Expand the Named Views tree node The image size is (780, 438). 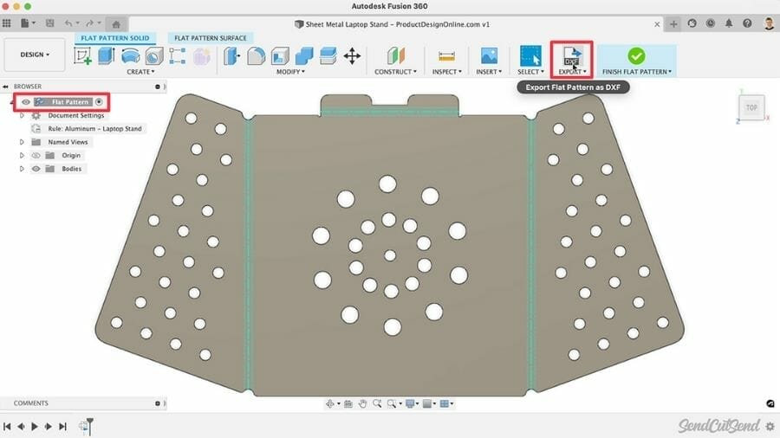click(x=22, y=142)
